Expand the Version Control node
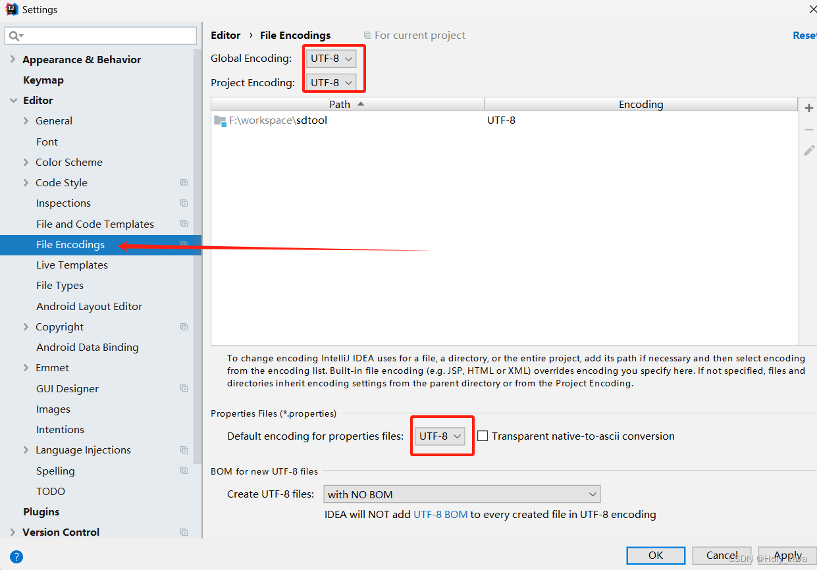 (x=13, y=532)
